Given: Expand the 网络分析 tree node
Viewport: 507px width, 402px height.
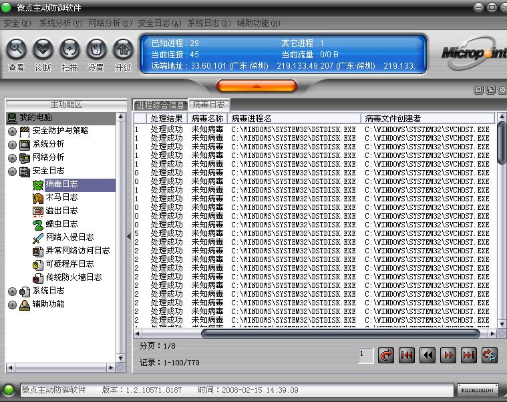Looking at the screenshot, I should 12,158.
